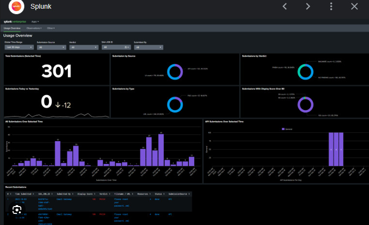The image size is (369, 225).
Task: Click the Display Score Over 80 donut chart
Action: [305, 105]
